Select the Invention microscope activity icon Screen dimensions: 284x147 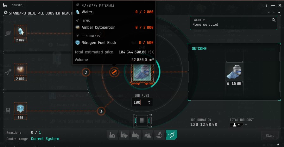pos(159,135)
